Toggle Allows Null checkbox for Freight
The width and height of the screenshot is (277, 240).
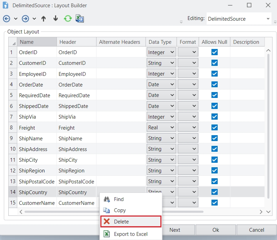[214, 128]
